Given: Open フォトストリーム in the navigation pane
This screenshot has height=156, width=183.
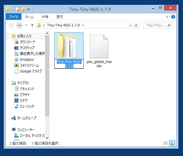Looking at the screenshot, I should click(x=30, y=65).
